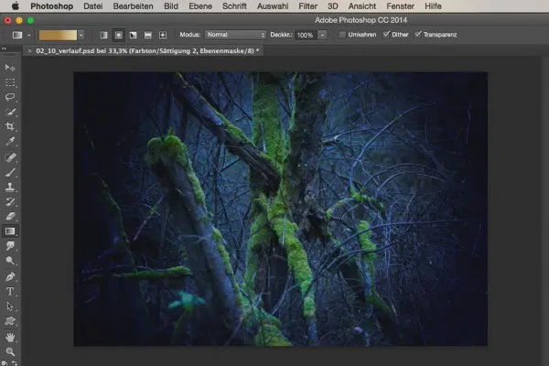Open the tool preset picker arrow
549x366 pixels.
coord(28,35)
